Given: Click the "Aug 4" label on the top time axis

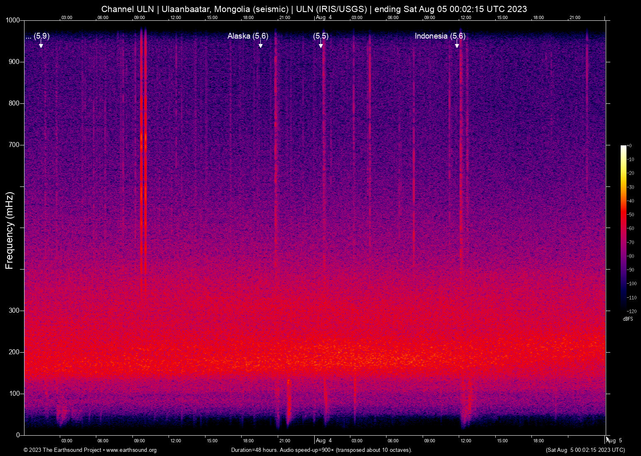Looking at the screenshot, I should 324,17.
